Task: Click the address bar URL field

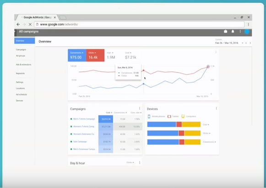Action: pos(139,24)
